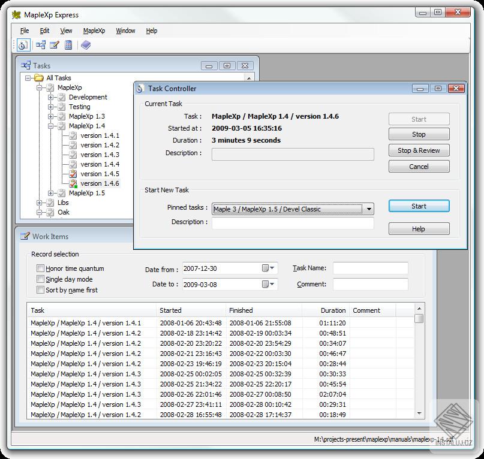Open the Help menu
The width and height of the screenshot is (484, 459).
pos(152,31)
